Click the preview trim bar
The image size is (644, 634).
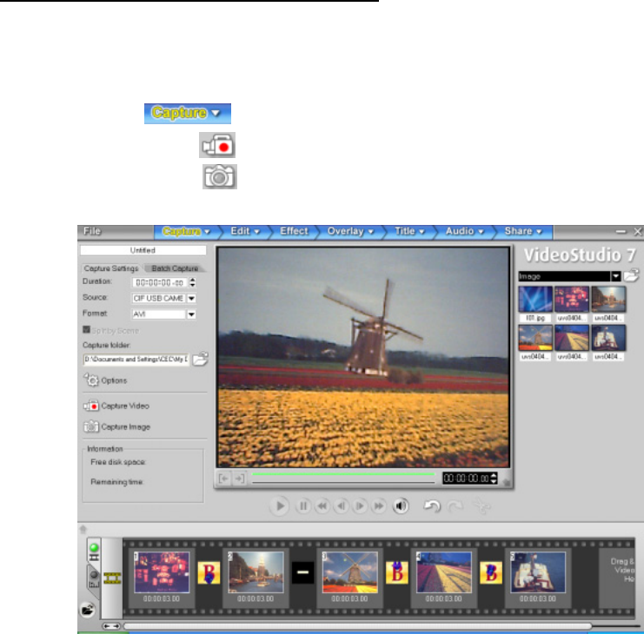(343, 474)
